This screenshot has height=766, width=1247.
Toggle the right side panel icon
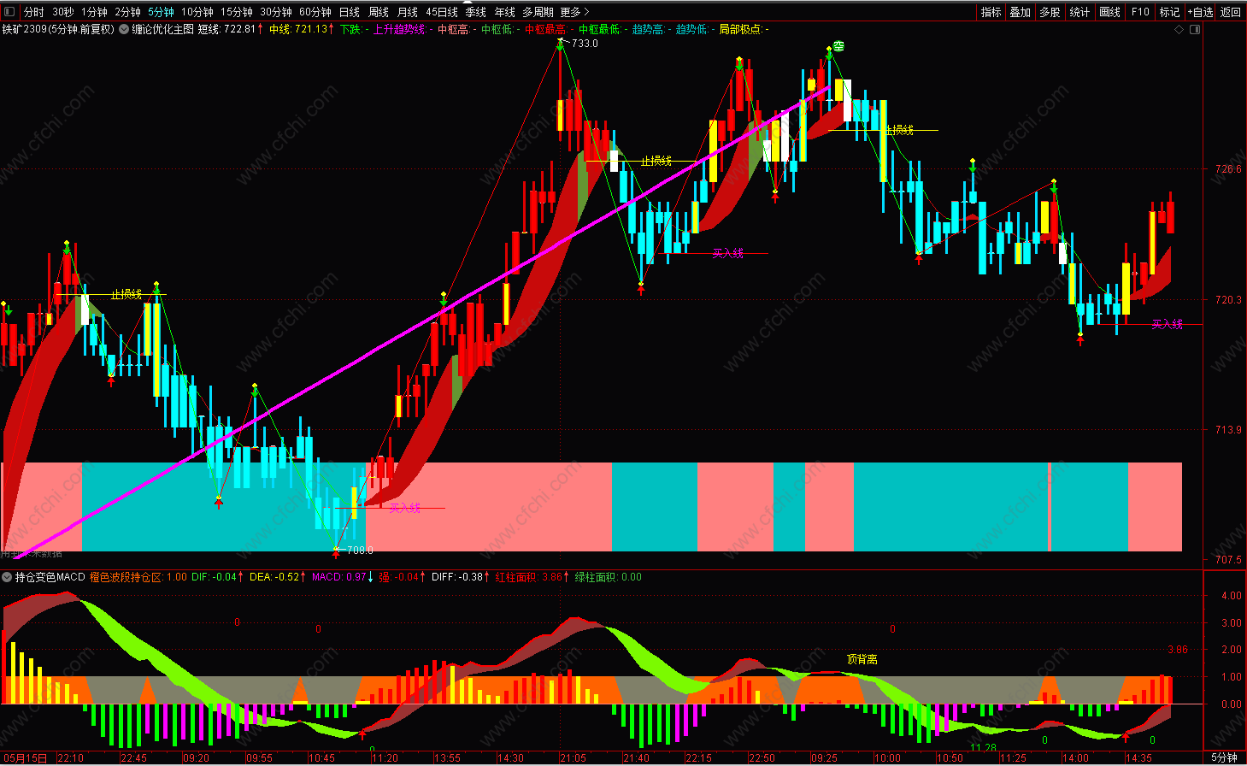pos(1195,29)
